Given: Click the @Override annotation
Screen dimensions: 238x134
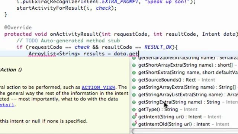Looking at the screenshot, I should pos(18,28).
